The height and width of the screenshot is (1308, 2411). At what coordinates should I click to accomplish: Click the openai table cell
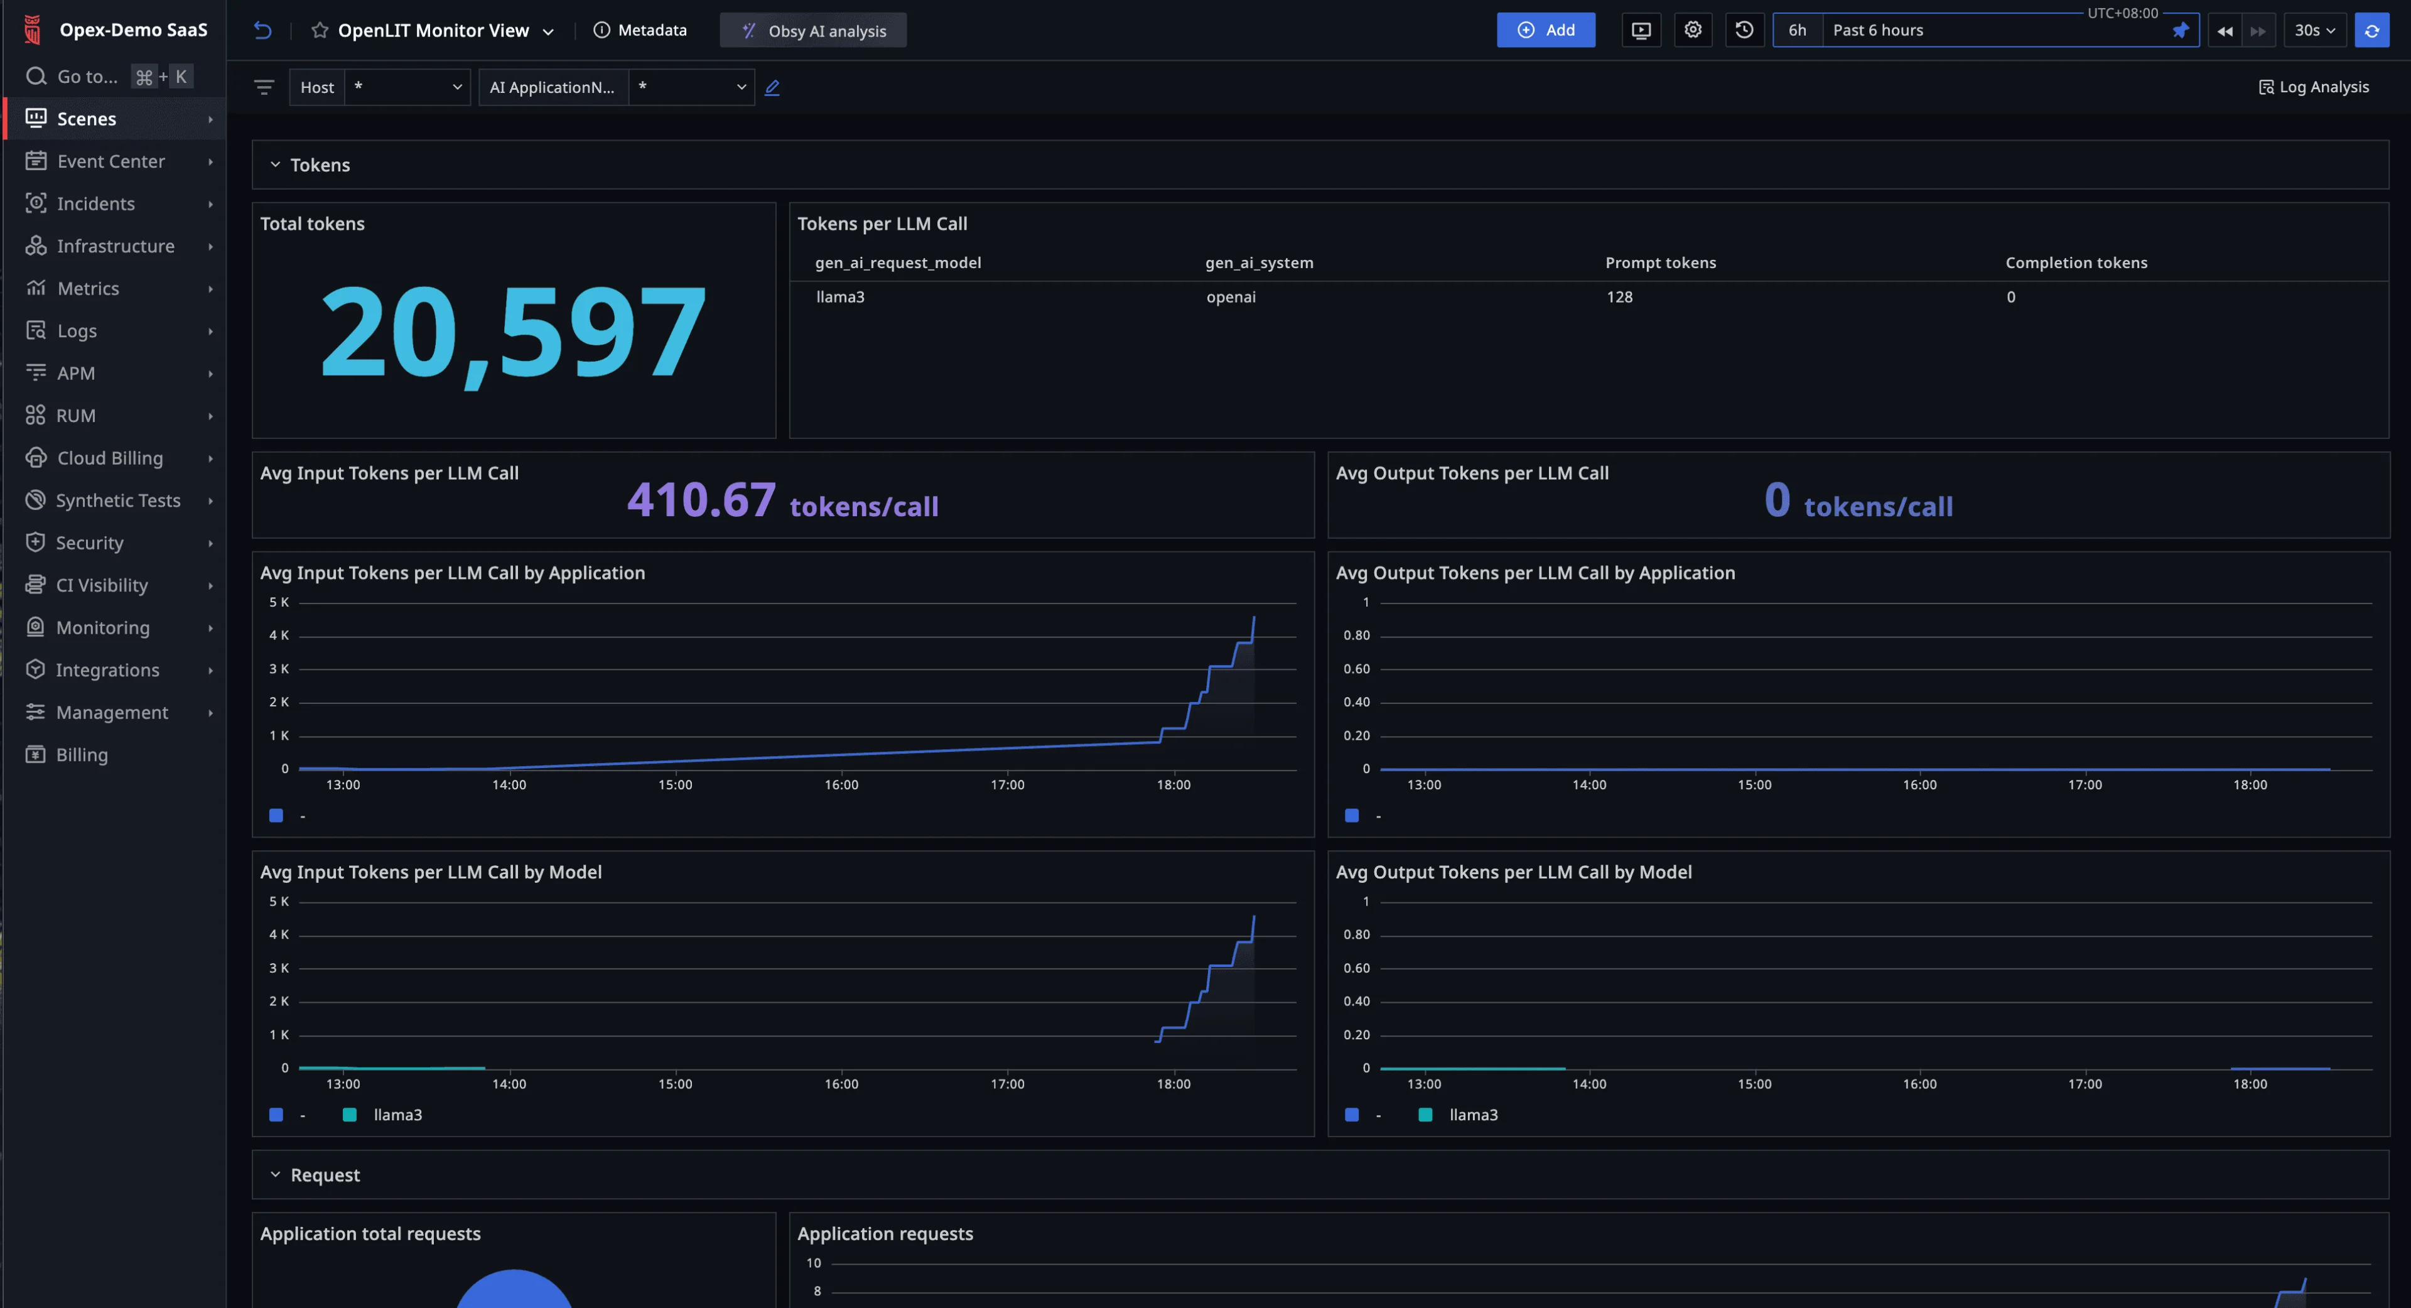[x=1231, y=297]
